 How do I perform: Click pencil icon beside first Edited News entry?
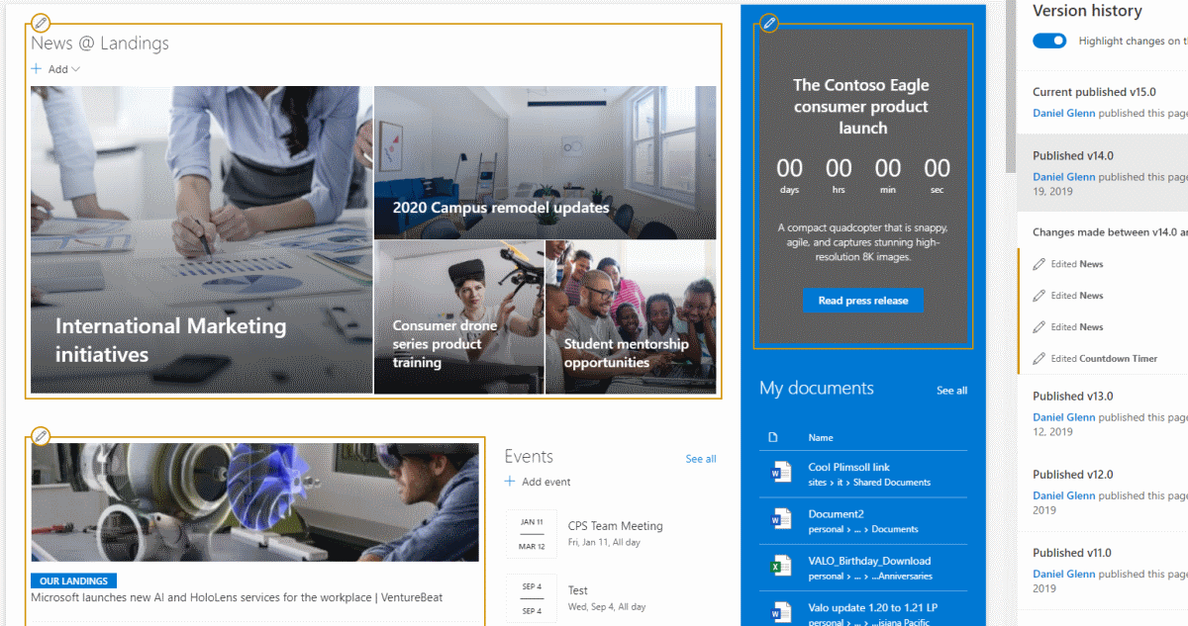(1039, 263)
